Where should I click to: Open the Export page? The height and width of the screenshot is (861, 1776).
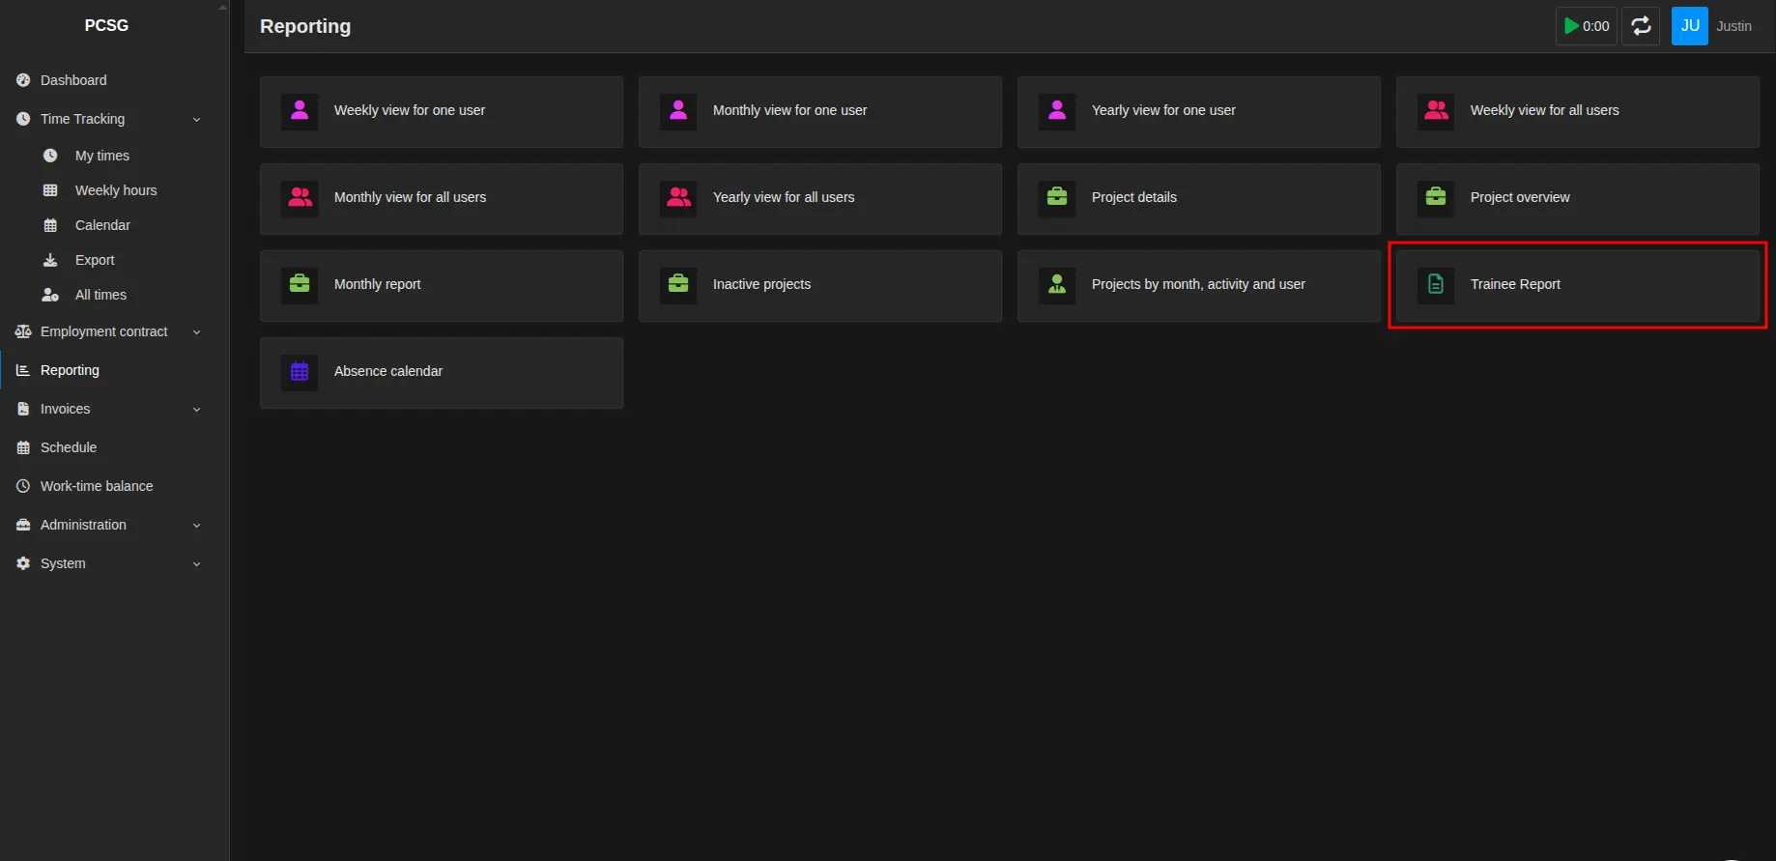point(114,260)
